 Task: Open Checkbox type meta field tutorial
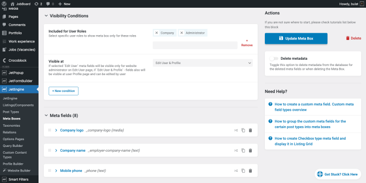pyautogui.click(x=310, y=141)
